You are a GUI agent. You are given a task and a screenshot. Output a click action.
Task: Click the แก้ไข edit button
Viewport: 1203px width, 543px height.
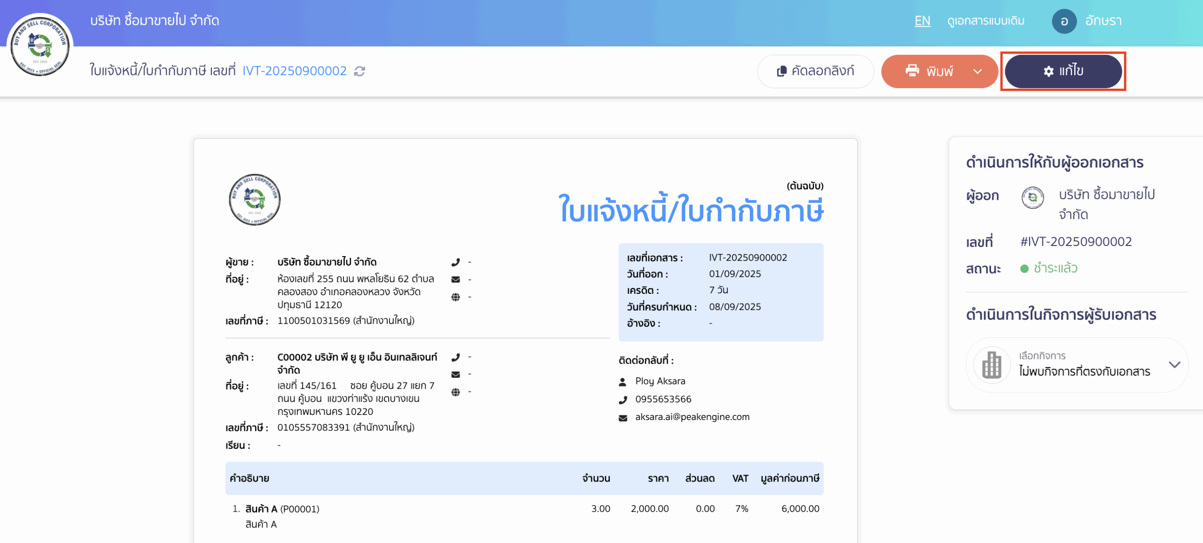click(x=1063, y=71)
